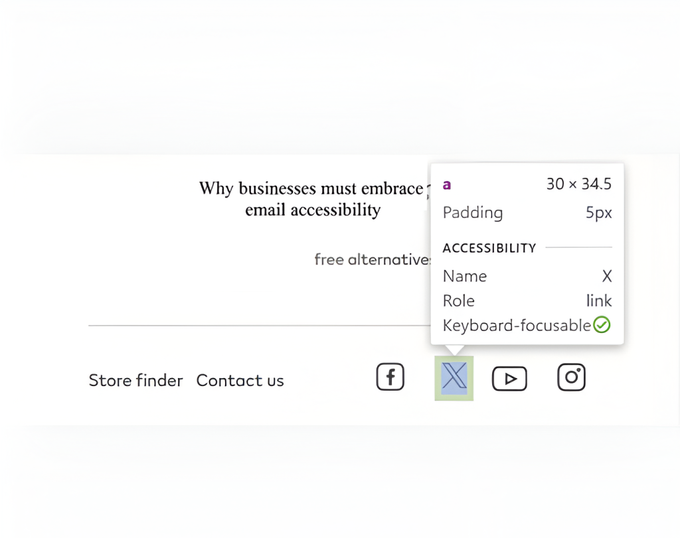Viewport: 680px width, 538px height.
Task: Click the ACCESSIBILITY section header
Action: (x=489, y=248)
